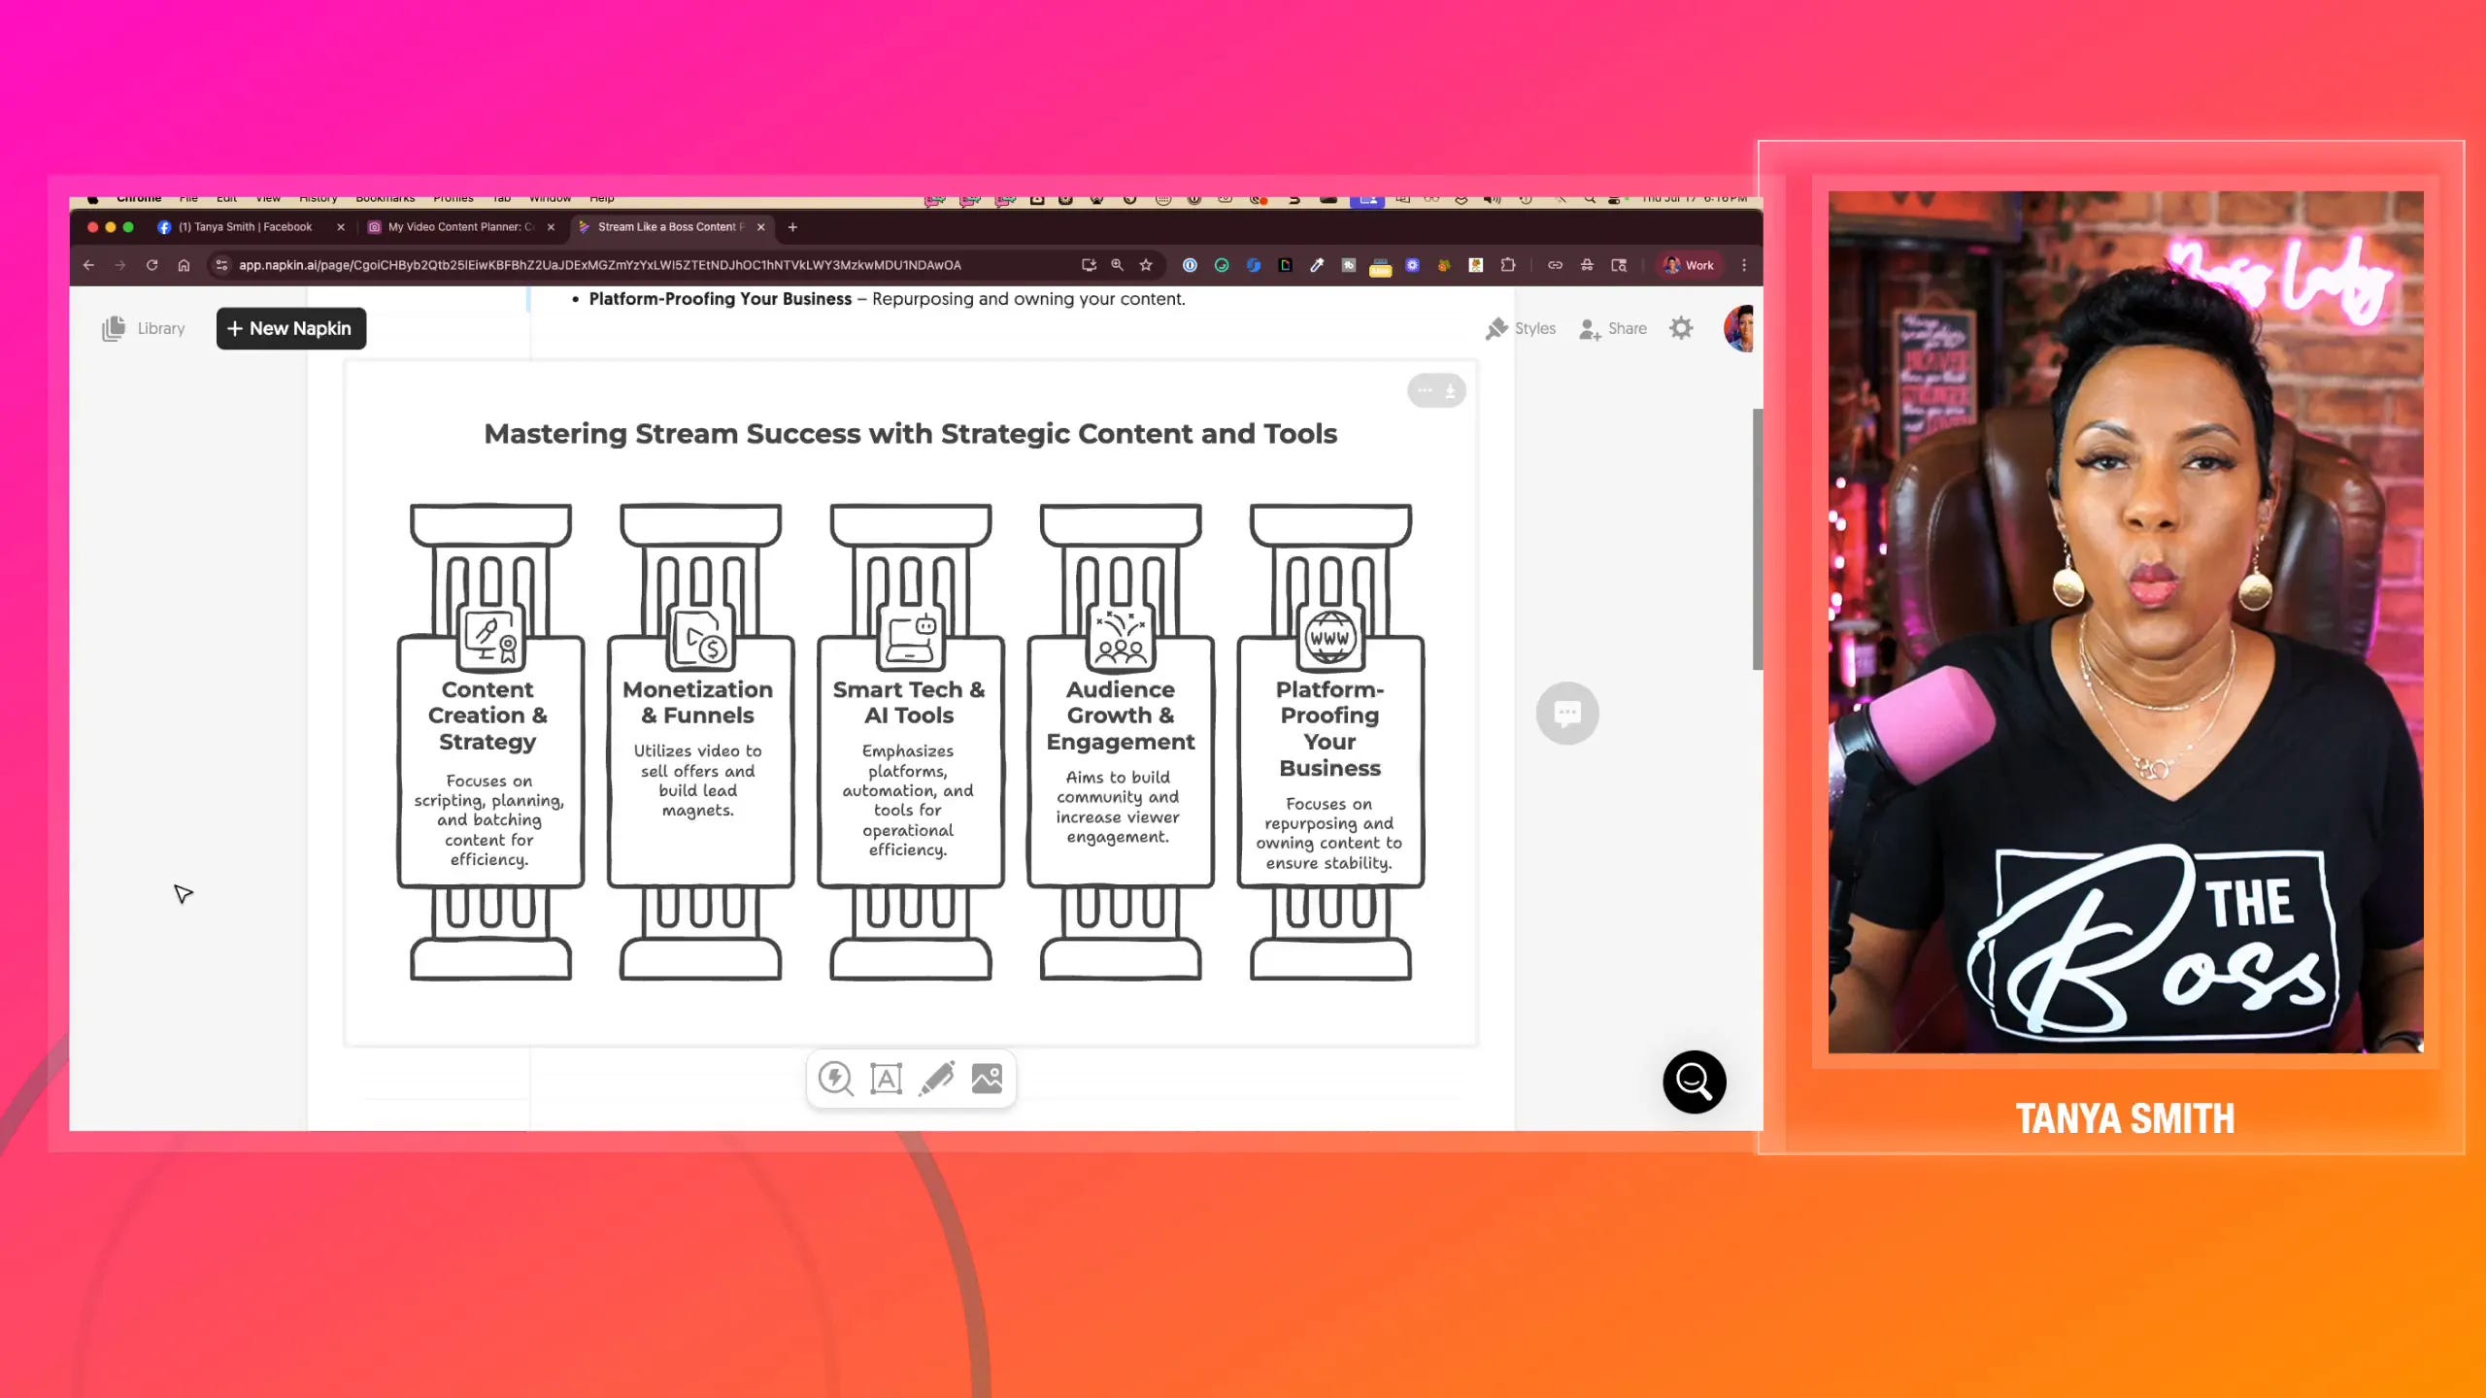The width and height of the screenshot is (2486, 1398).
Task: Select 'Monetization & Funnels' heading
Action: pyautogui.click(x=697, y=702)
